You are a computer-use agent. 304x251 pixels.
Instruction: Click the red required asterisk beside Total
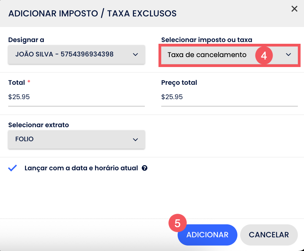click(29, 83)
